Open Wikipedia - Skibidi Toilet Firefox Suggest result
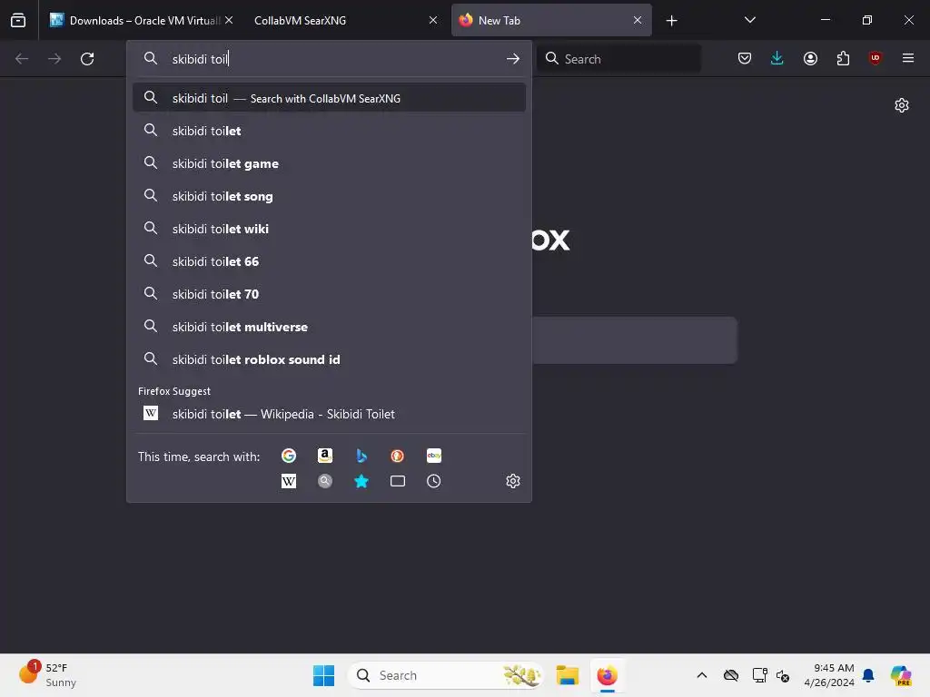Image resolution: width=930 pixels, height=697 pixels. [329, 414]
